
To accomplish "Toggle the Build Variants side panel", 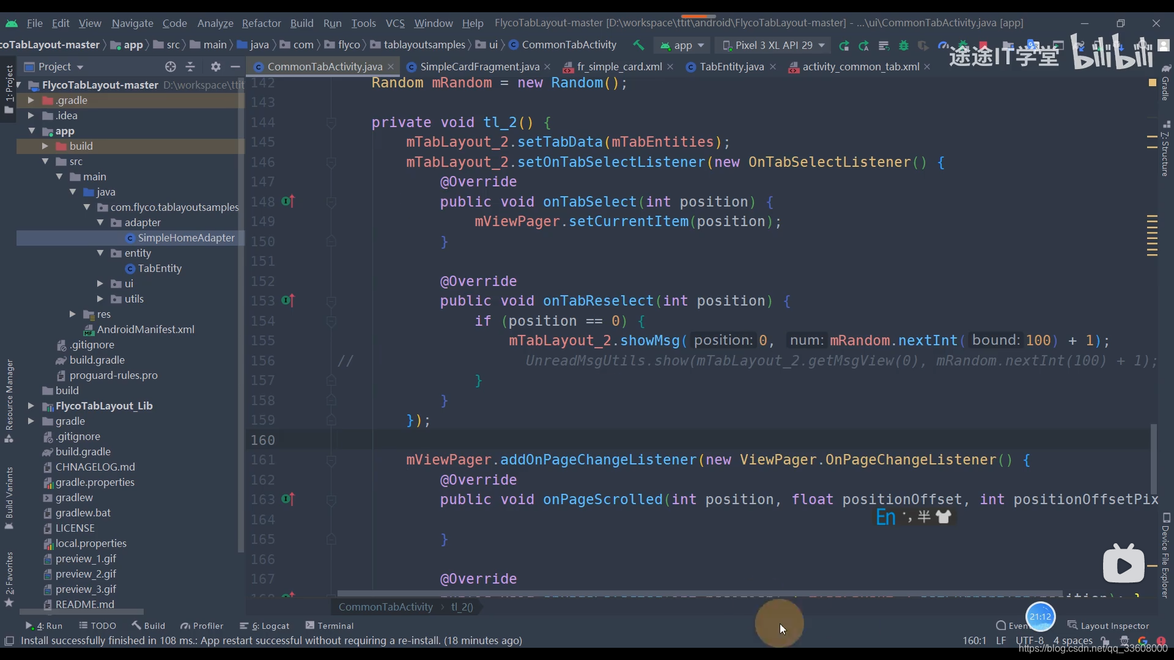I will (9, 498).
